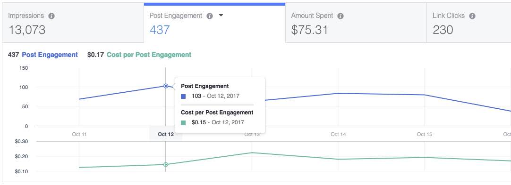Select the Amount Spent metric tab
The height and width of the screenshot is (185, 511).
pos(356,23)
